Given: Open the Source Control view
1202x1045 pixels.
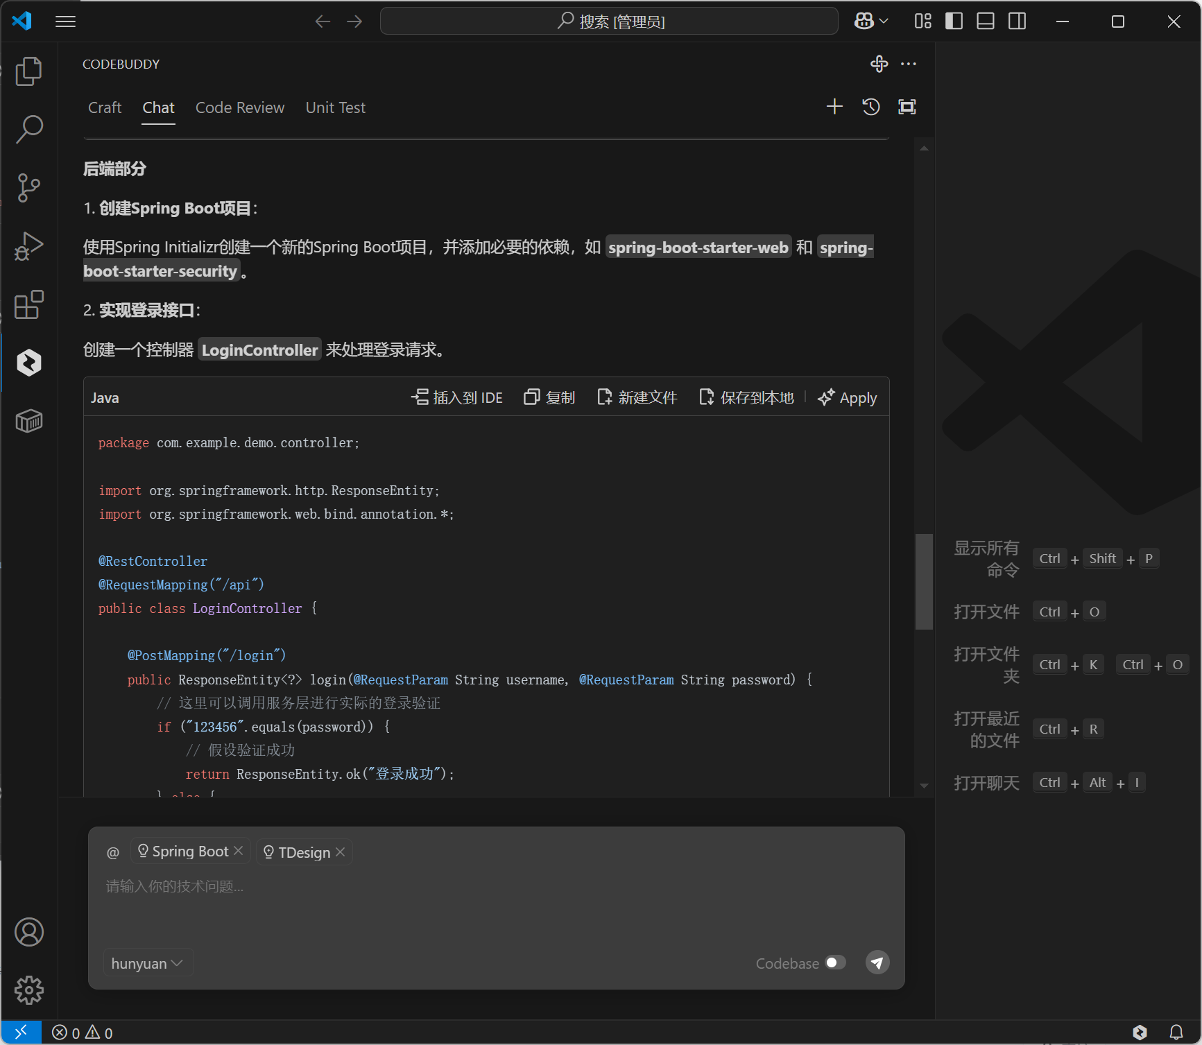Looking at the screenshot, I should [29, 188].
